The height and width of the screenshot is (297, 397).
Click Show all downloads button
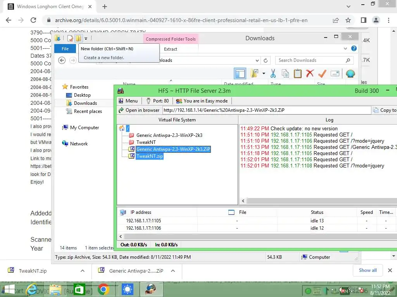point(368,270)
